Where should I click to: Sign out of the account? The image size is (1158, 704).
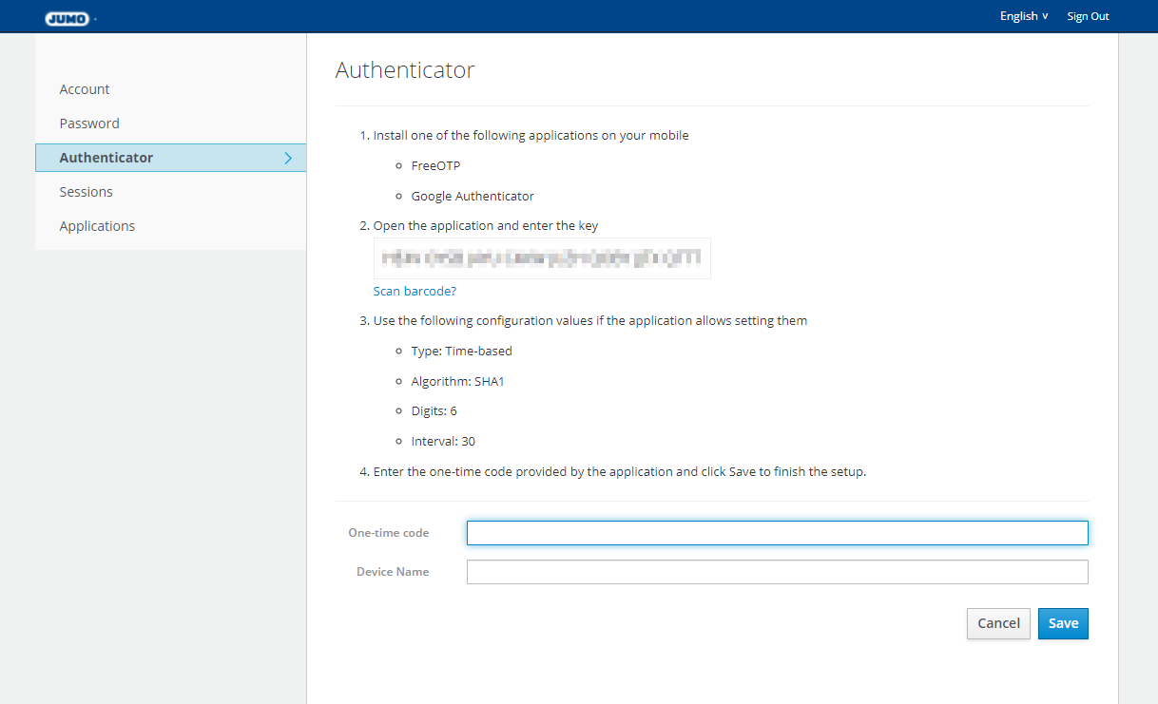point(1088,16)
